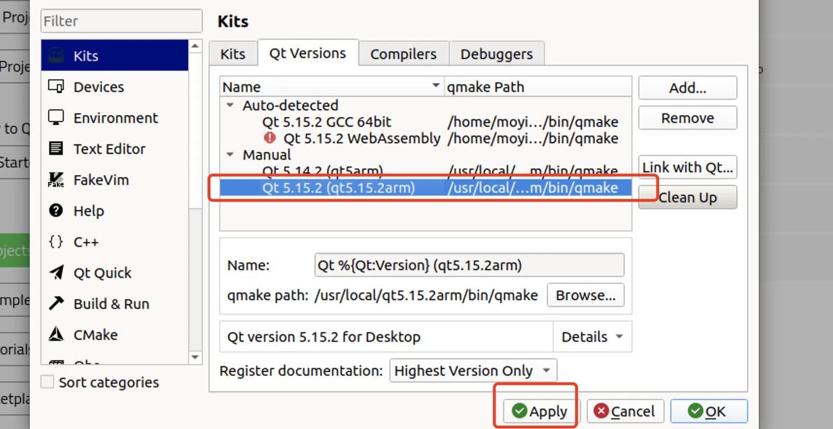Open the Register documentation dropdown
The image size is (833, 429).
click(472, 370)
